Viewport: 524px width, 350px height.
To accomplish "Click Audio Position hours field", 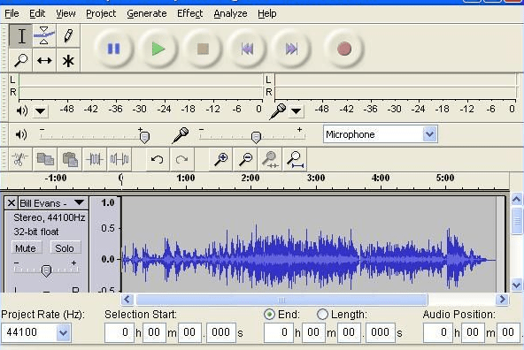I will coord(437,332).
